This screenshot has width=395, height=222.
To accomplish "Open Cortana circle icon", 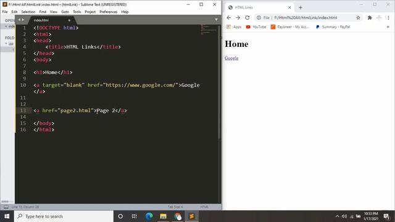I will (x=120, y=216).
